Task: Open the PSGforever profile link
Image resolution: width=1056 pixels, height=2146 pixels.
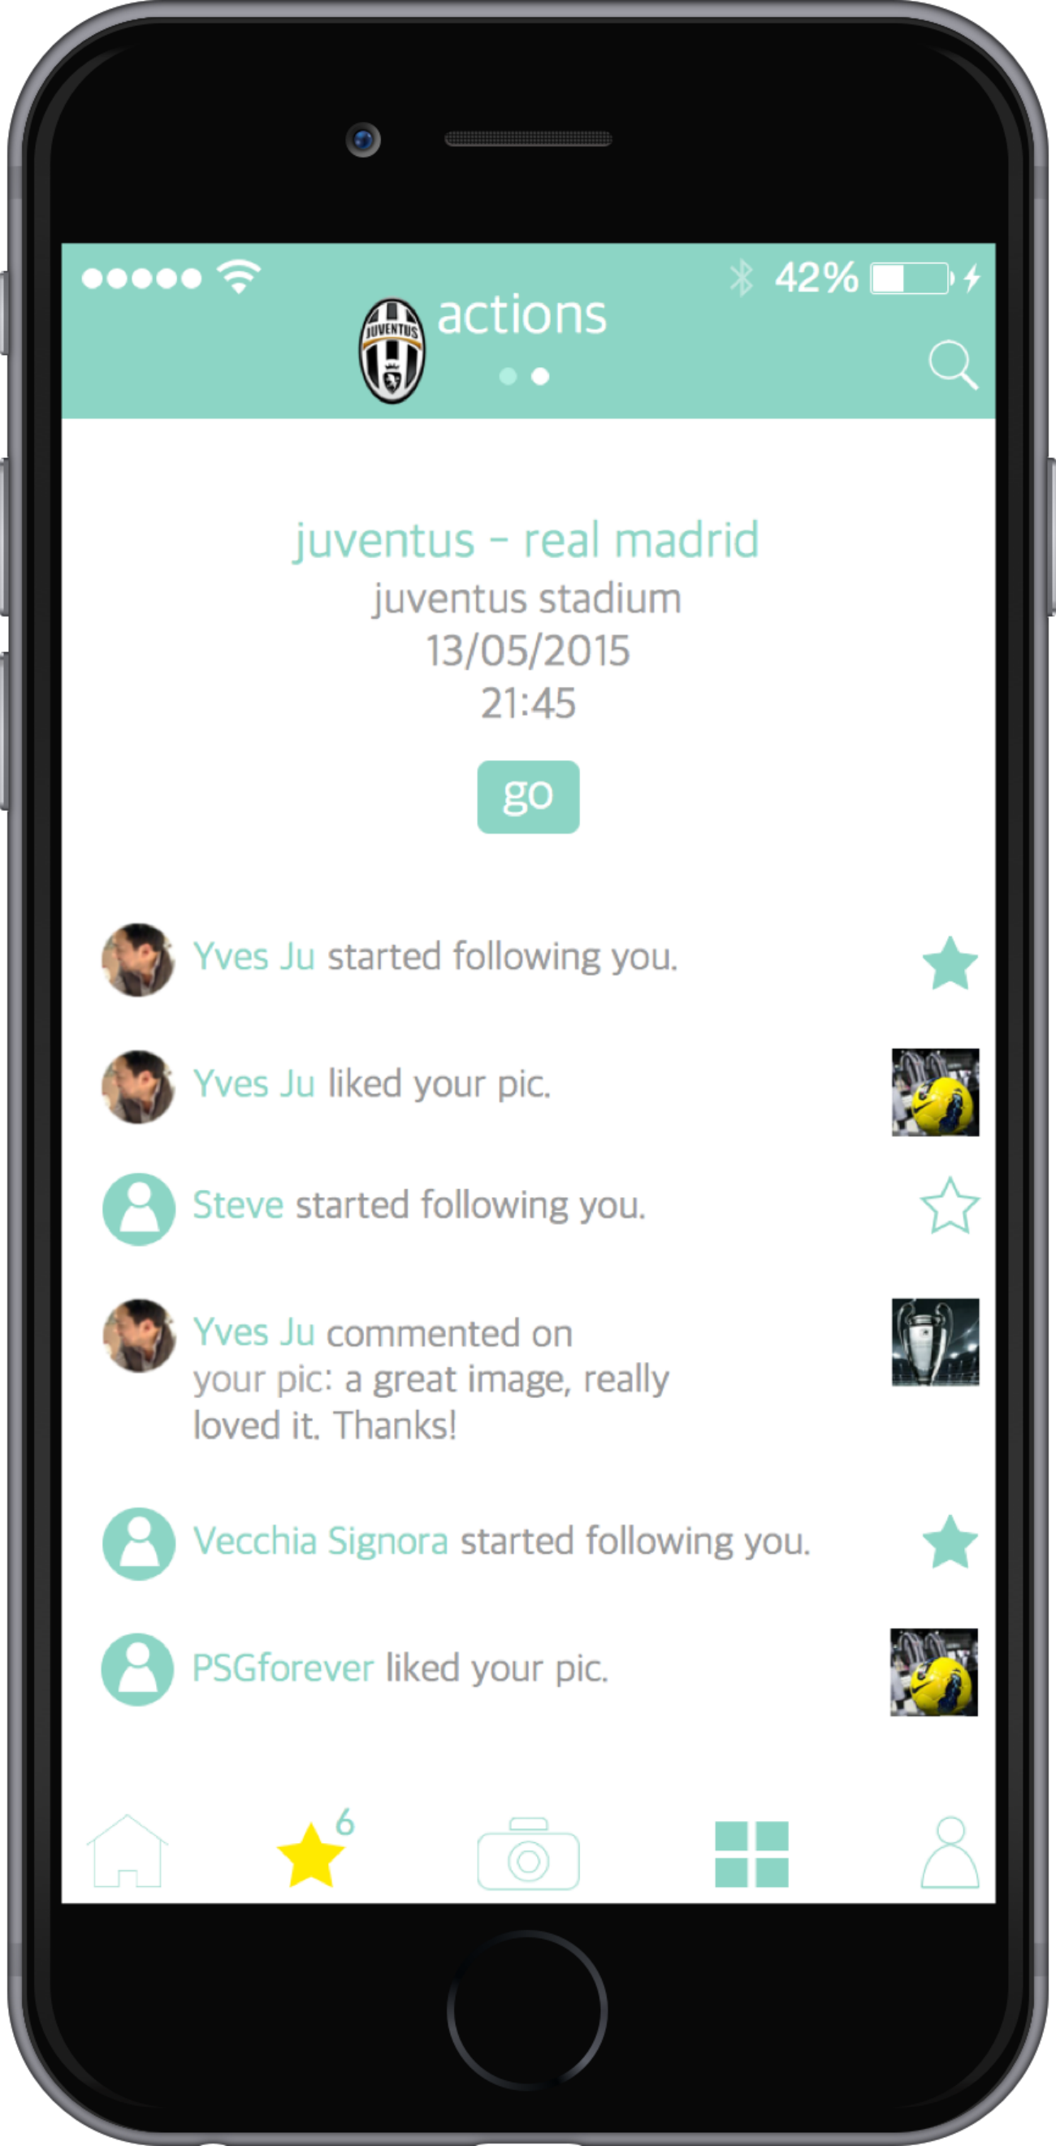Action: coord(283,1668)
